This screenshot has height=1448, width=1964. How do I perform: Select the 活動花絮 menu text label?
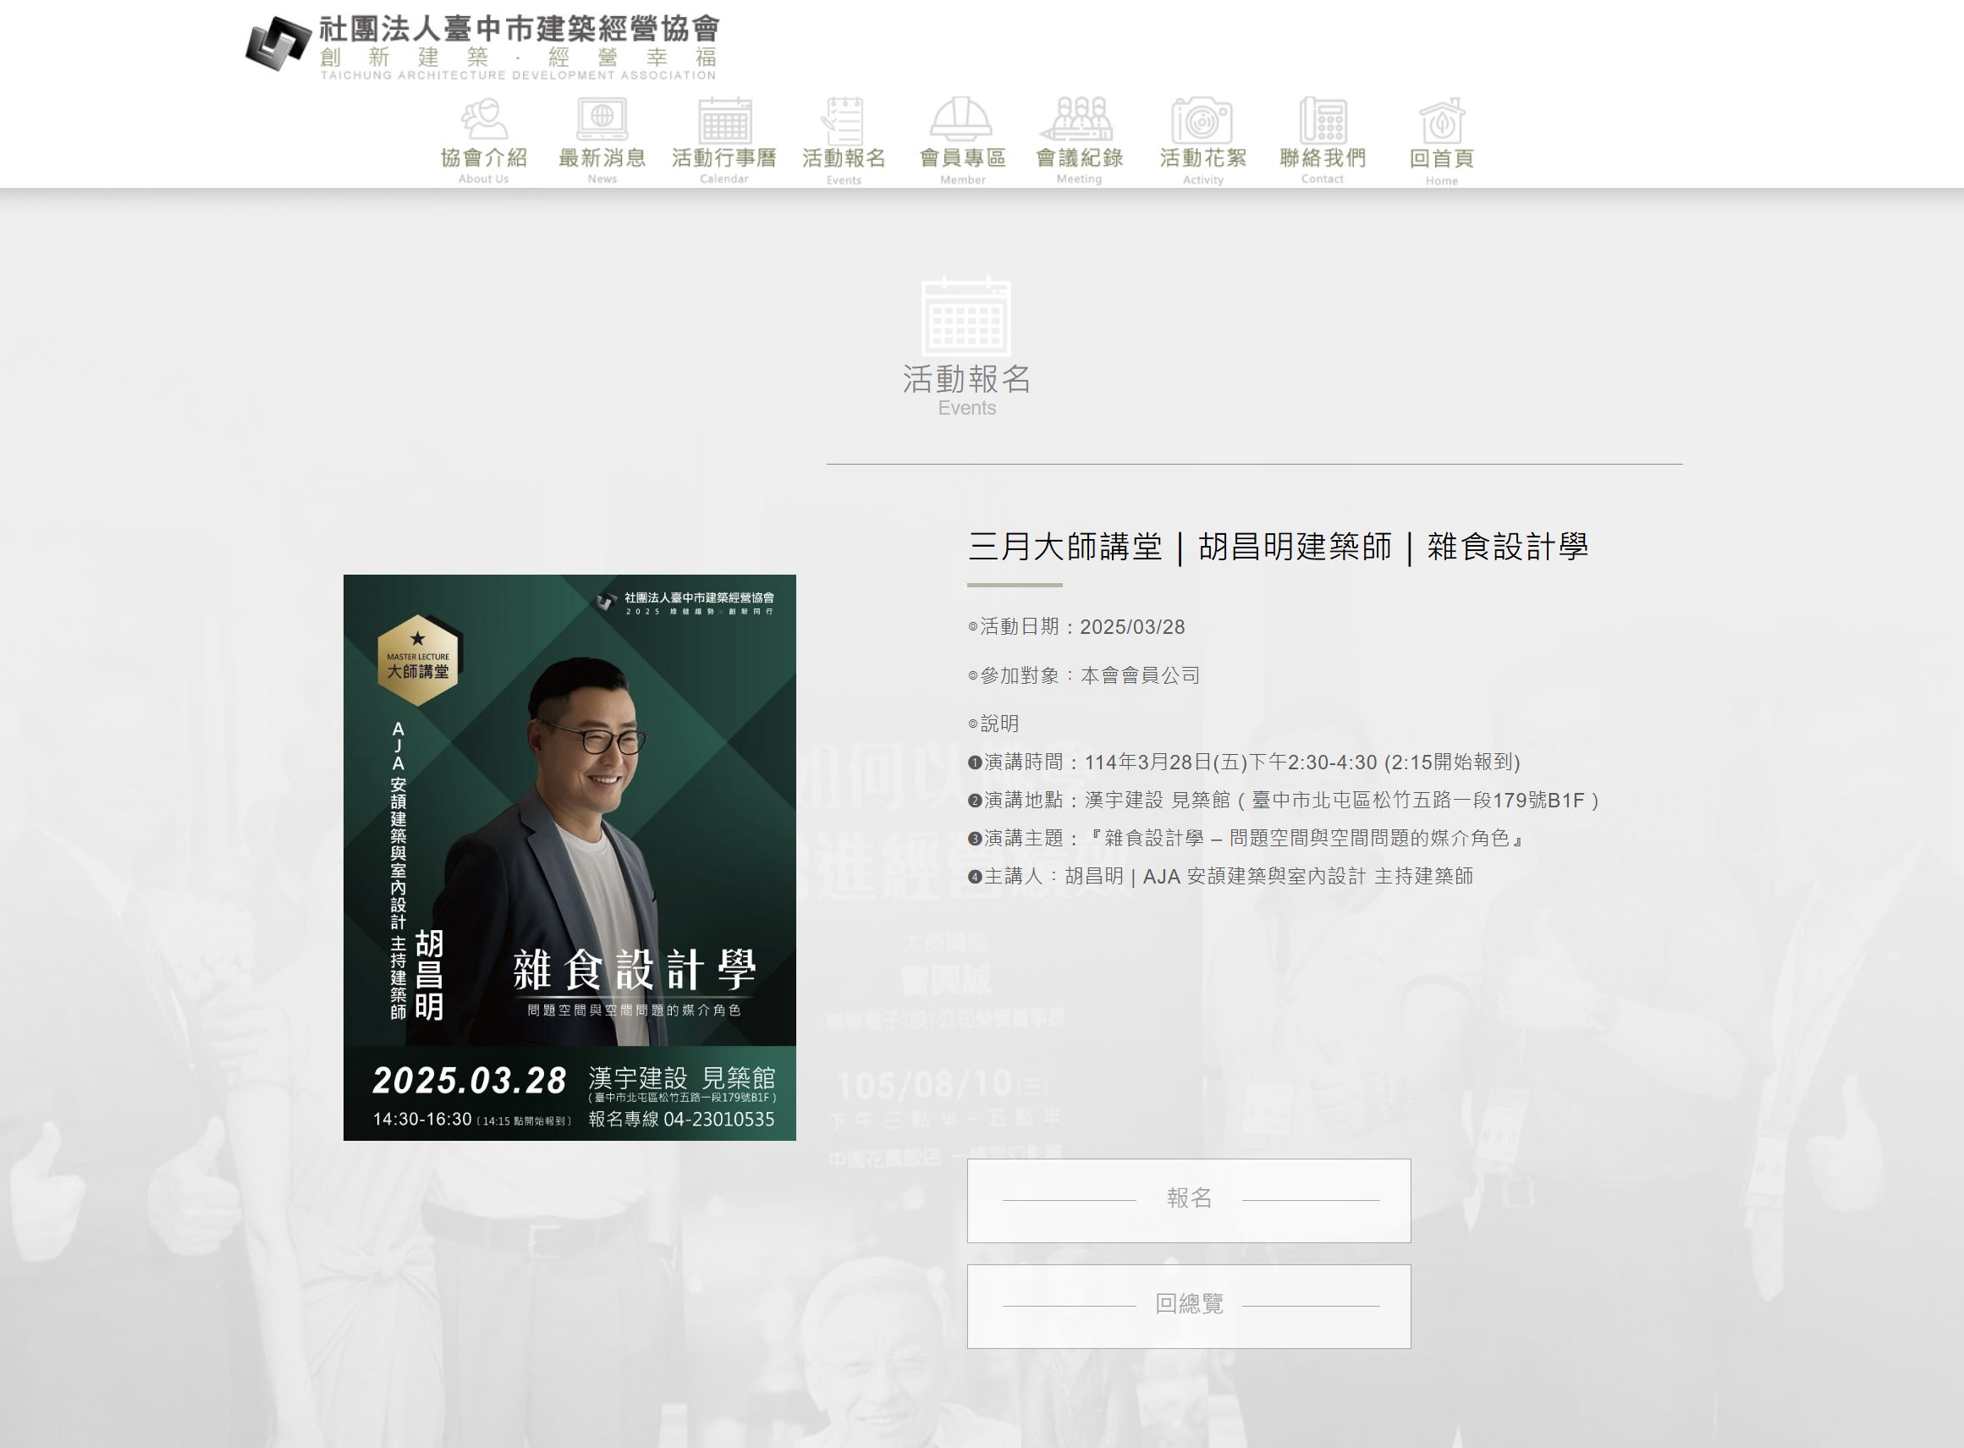click(x=1203, y=157)
